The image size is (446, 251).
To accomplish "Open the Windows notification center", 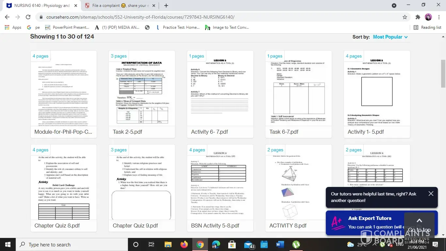I will pyautogui.click(x=435, y=244).
